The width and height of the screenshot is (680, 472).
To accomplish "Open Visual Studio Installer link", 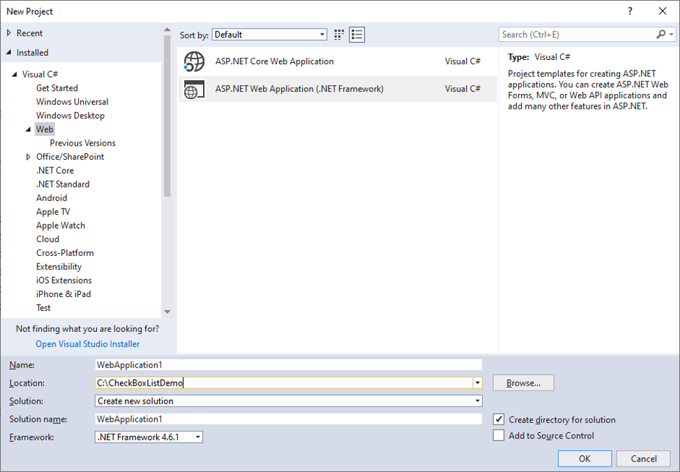I will click(x=86, y=344).
